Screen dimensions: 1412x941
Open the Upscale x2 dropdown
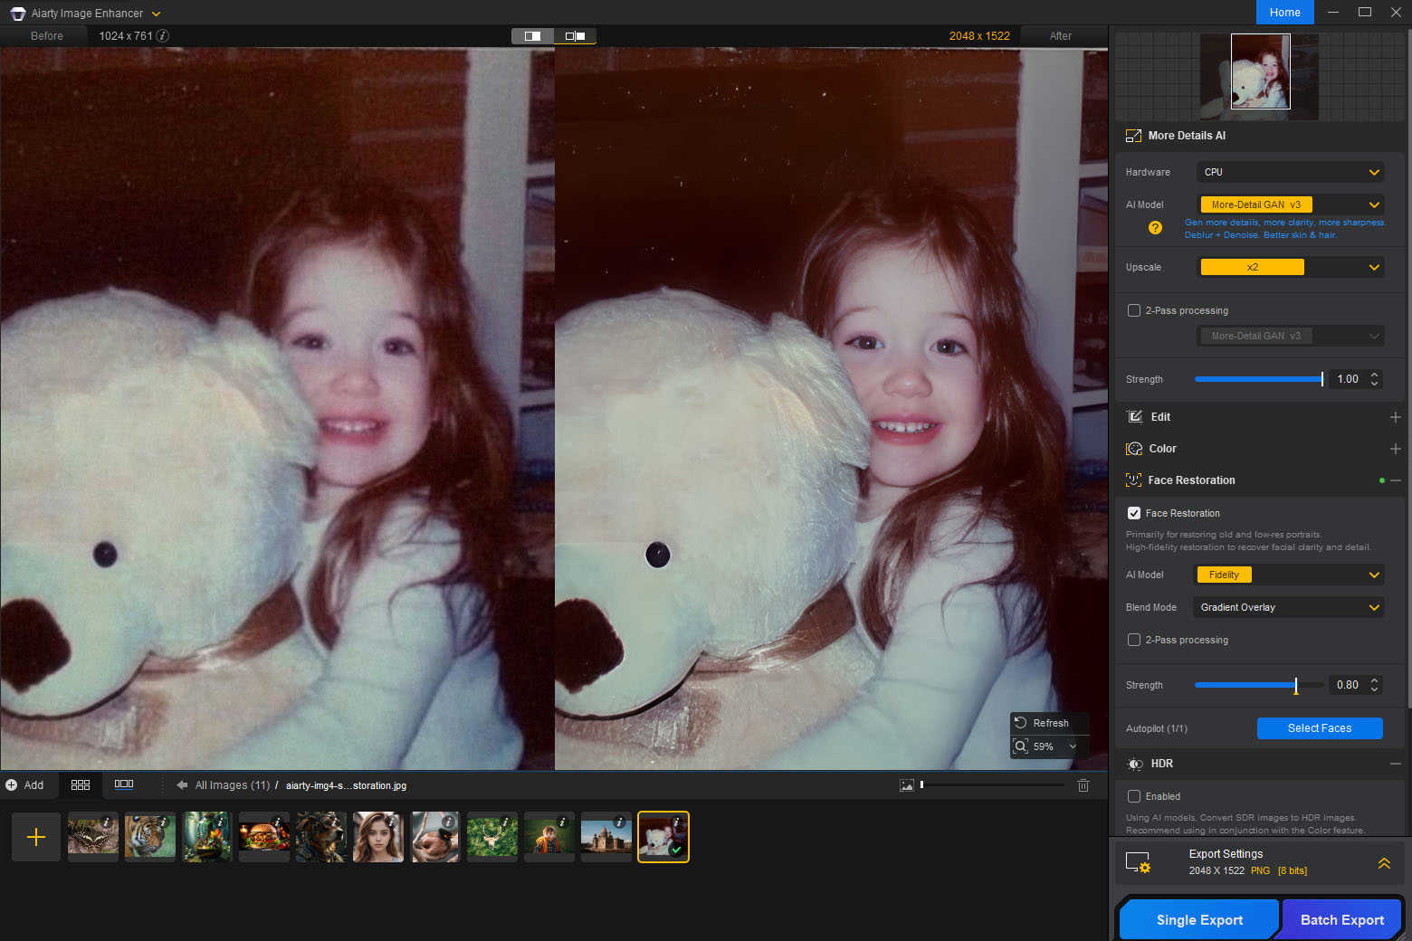[1291, 267]
